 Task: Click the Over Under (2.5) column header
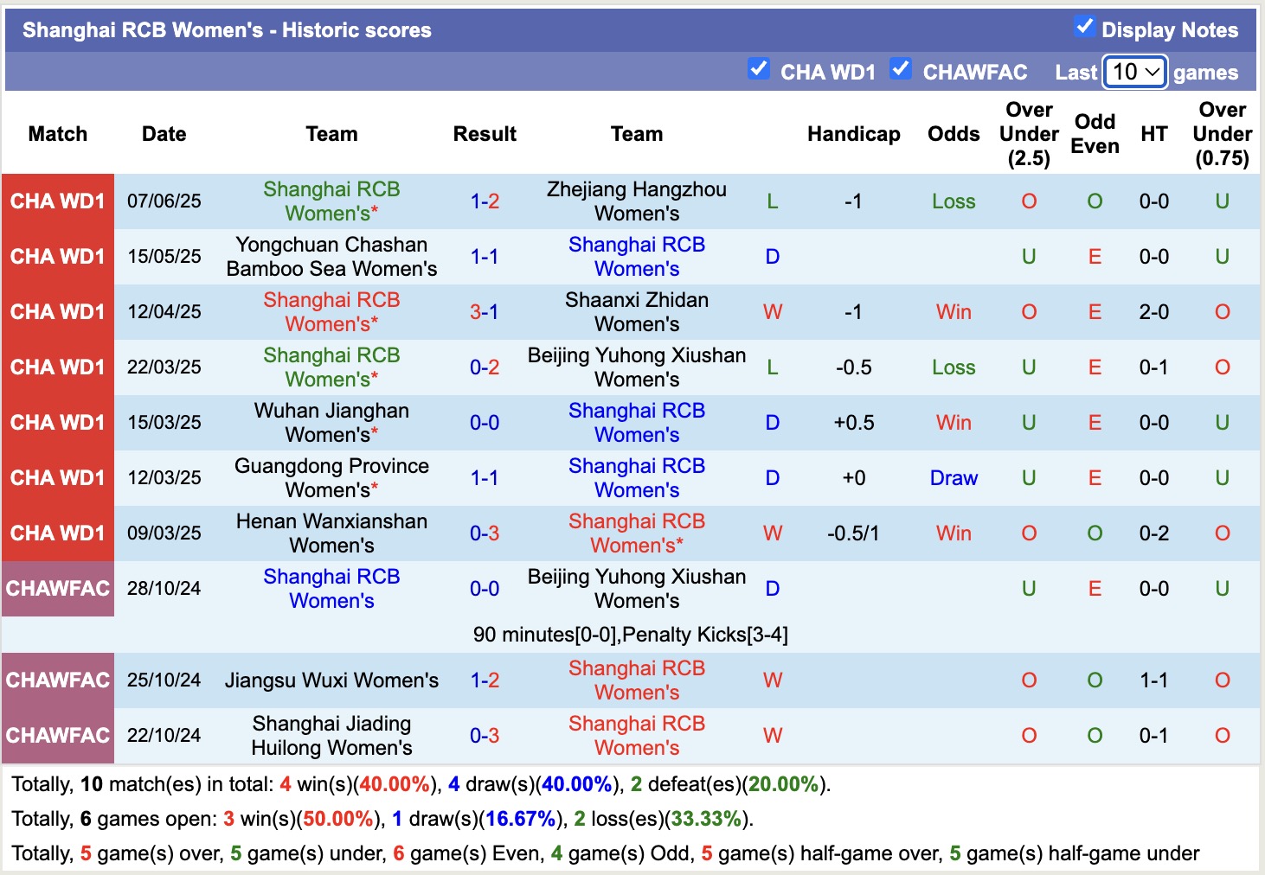[1029, 134]
